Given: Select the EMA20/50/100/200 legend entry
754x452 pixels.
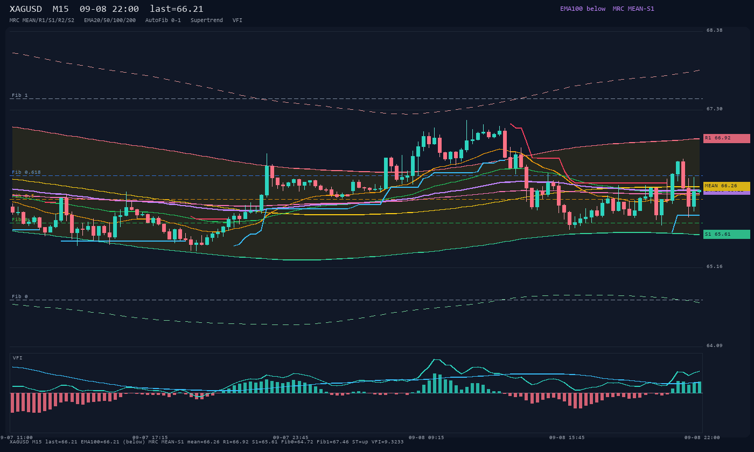Looking at the screenshot, I should point(110,20).
